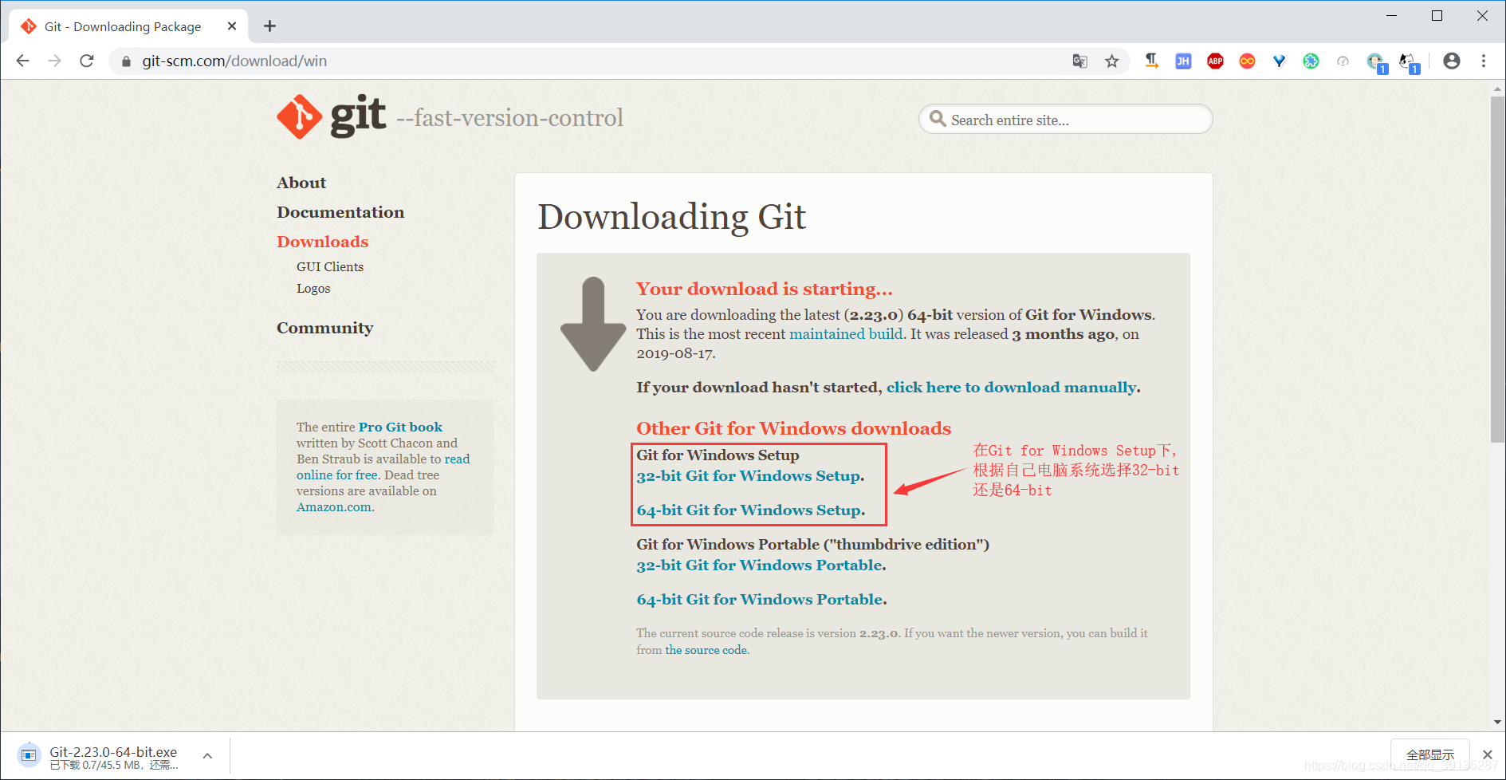This screenshot has width=1506, height=780.
Task: Open the About section
Action: point(301,183)
